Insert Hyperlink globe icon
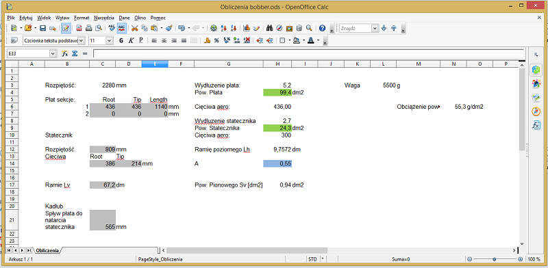Image resolution: width=548 pixels, height=268 pixels. tap(214, 28)
